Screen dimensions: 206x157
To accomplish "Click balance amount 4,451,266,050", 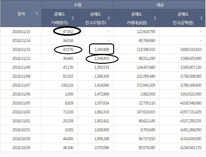I will click(191, 130).
